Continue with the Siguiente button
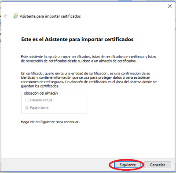 pos(128,165)
